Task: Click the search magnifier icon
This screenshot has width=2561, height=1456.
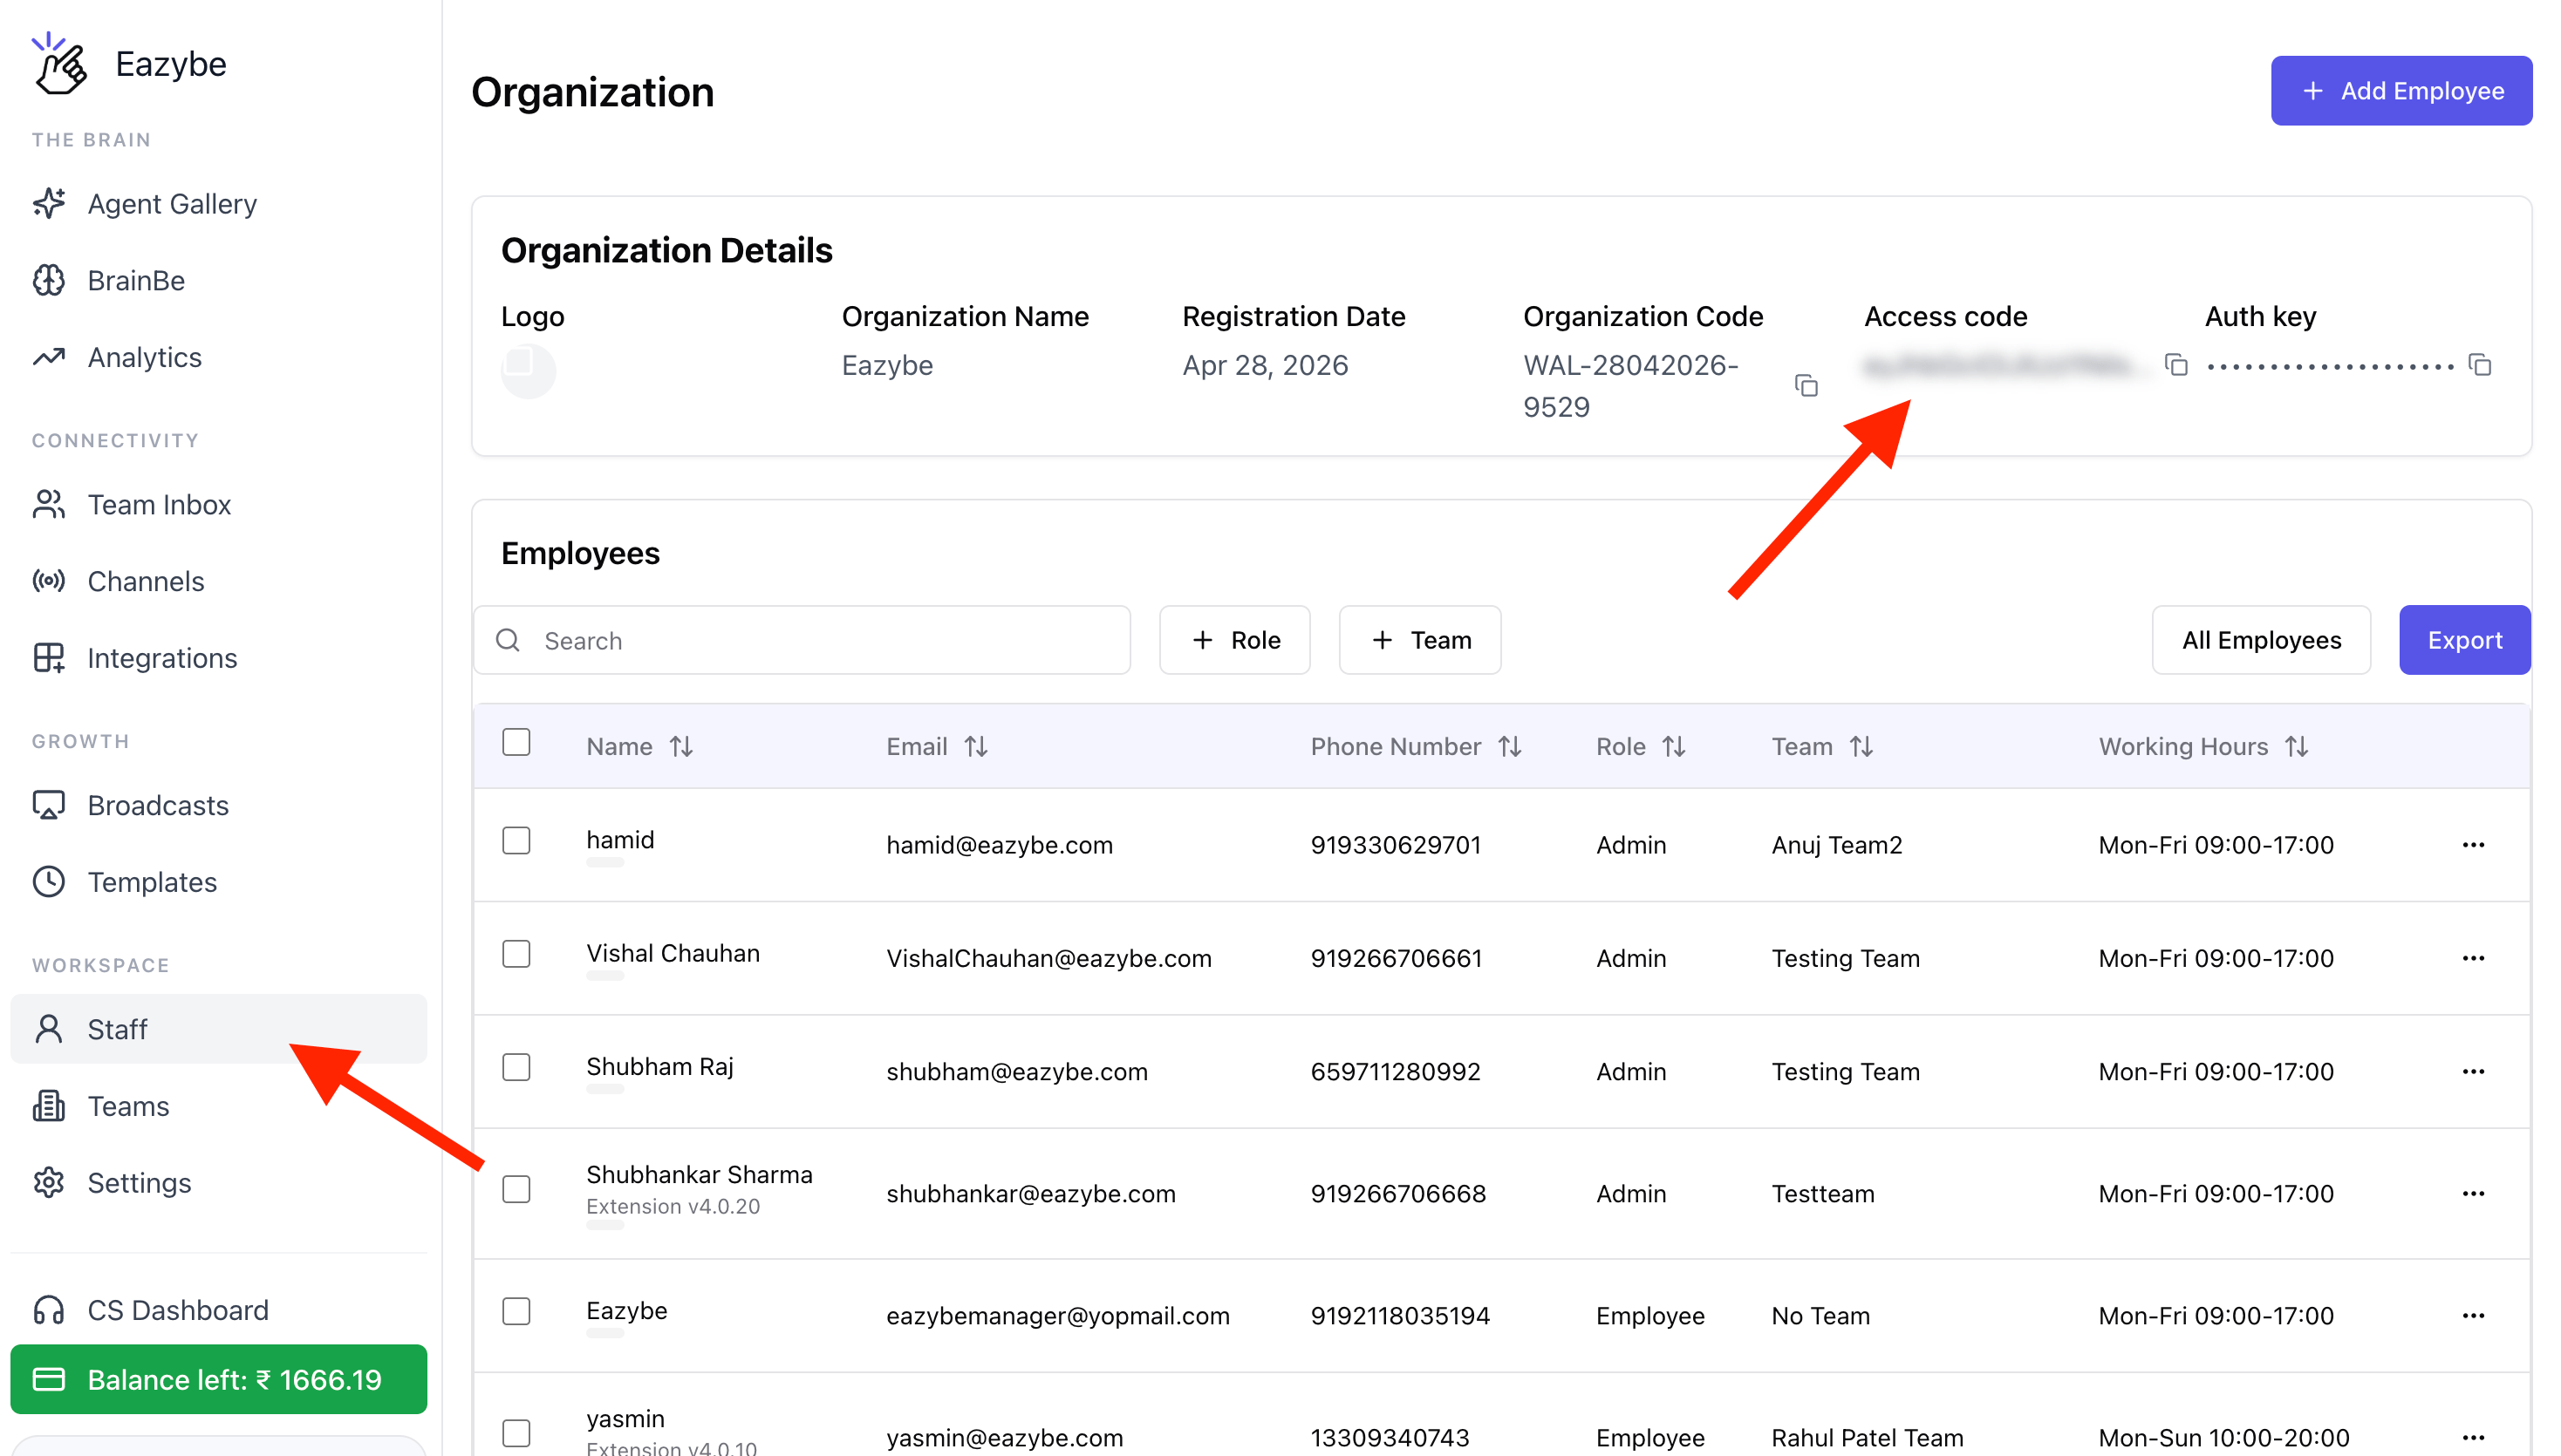Action: 509,640
